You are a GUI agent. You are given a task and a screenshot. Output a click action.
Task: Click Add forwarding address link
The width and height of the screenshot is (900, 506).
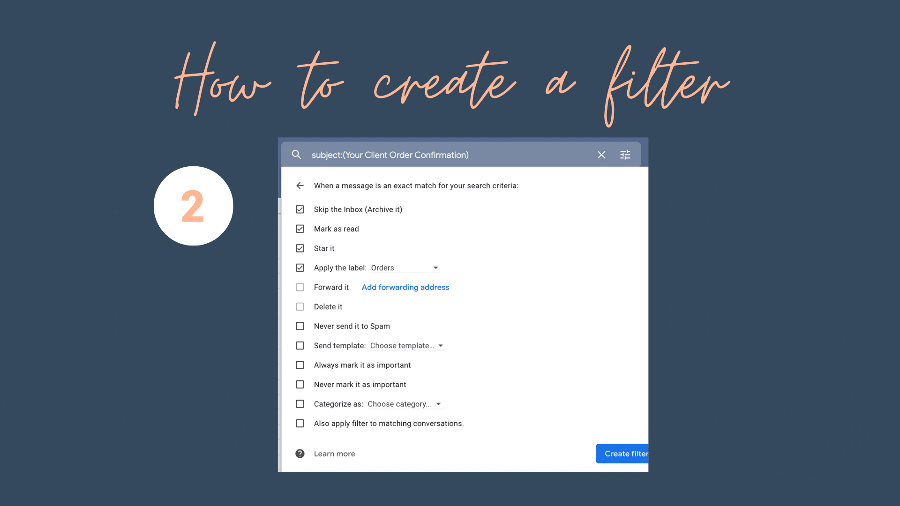coord(405,287)
